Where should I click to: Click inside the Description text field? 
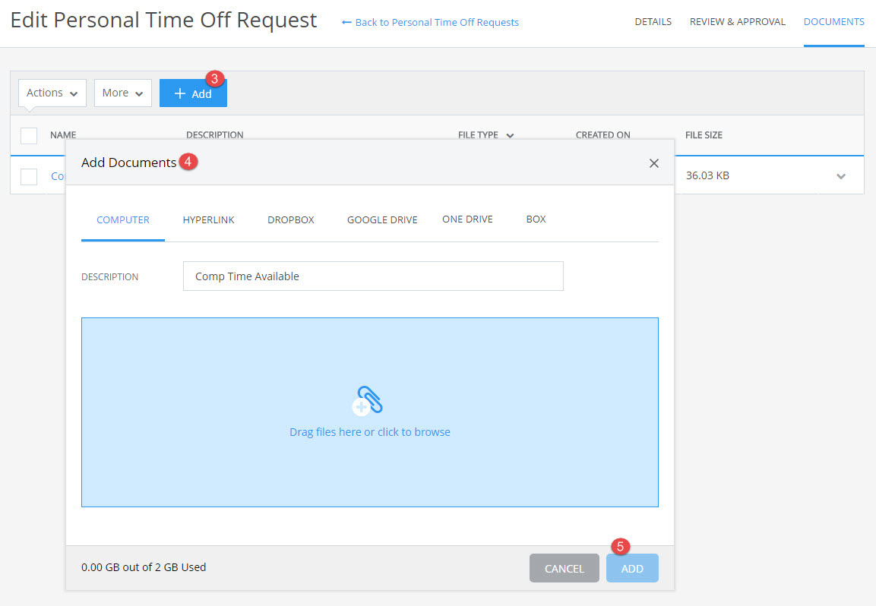pyautogui.click(x=372, y=276)
